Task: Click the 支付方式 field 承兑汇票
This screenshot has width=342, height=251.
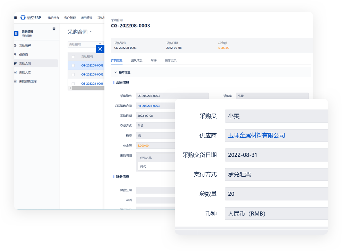Action: [x=276, y=174]
